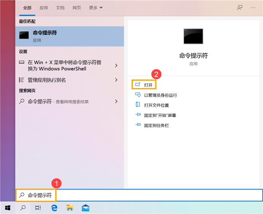Select the 网页 tab
The image size is (263, 214).
77,8
